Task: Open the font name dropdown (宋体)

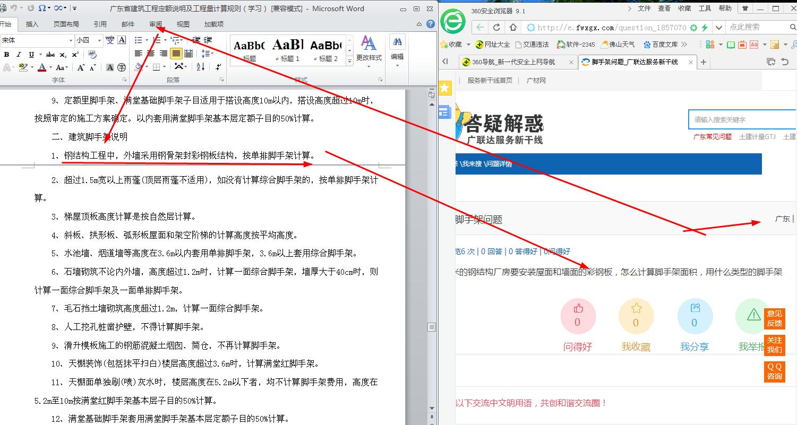Action: tap(71, 40)
